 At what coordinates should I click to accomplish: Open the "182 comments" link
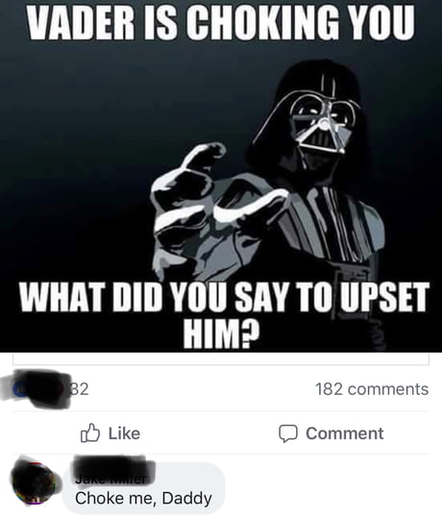click(372, 389)
